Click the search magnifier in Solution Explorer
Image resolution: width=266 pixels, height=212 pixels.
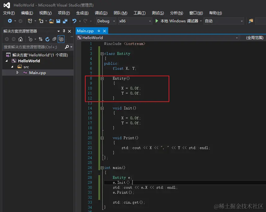(x=67, y=47)
